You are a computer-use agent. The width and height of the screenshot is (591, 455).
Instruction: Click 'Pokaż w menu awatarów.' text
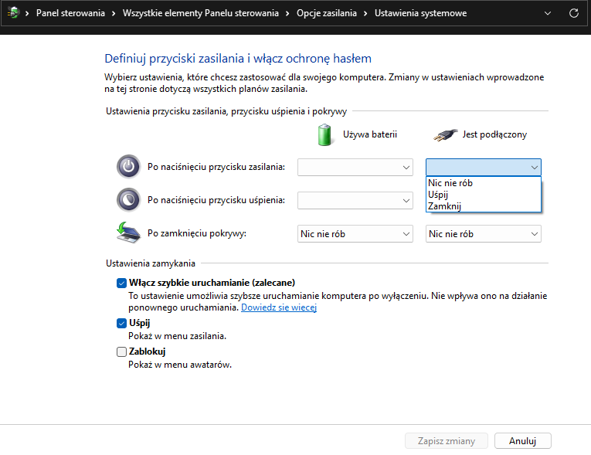coord(180,365)
